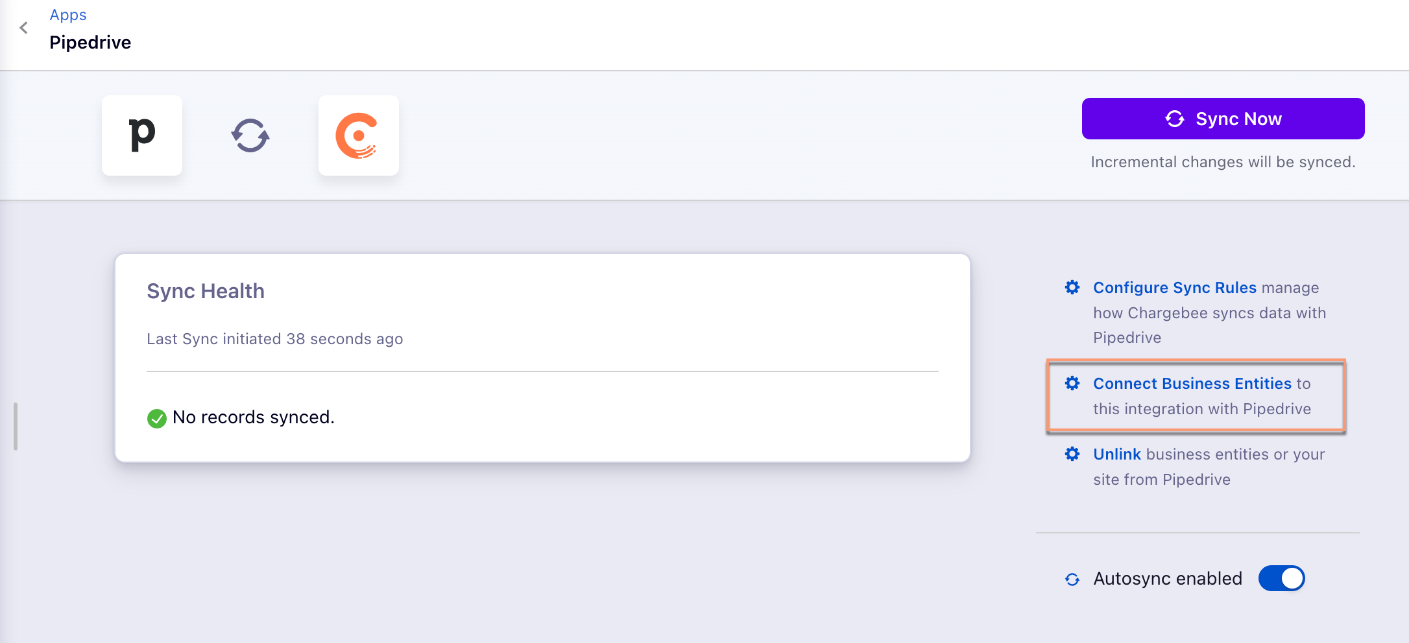Click the Pipedrive logo tile

(142, 135)
